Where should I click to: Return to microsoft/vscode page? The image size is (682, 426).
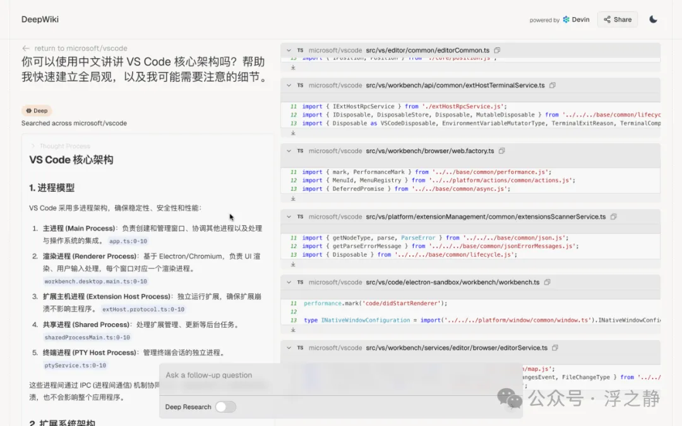click(75, 48)
